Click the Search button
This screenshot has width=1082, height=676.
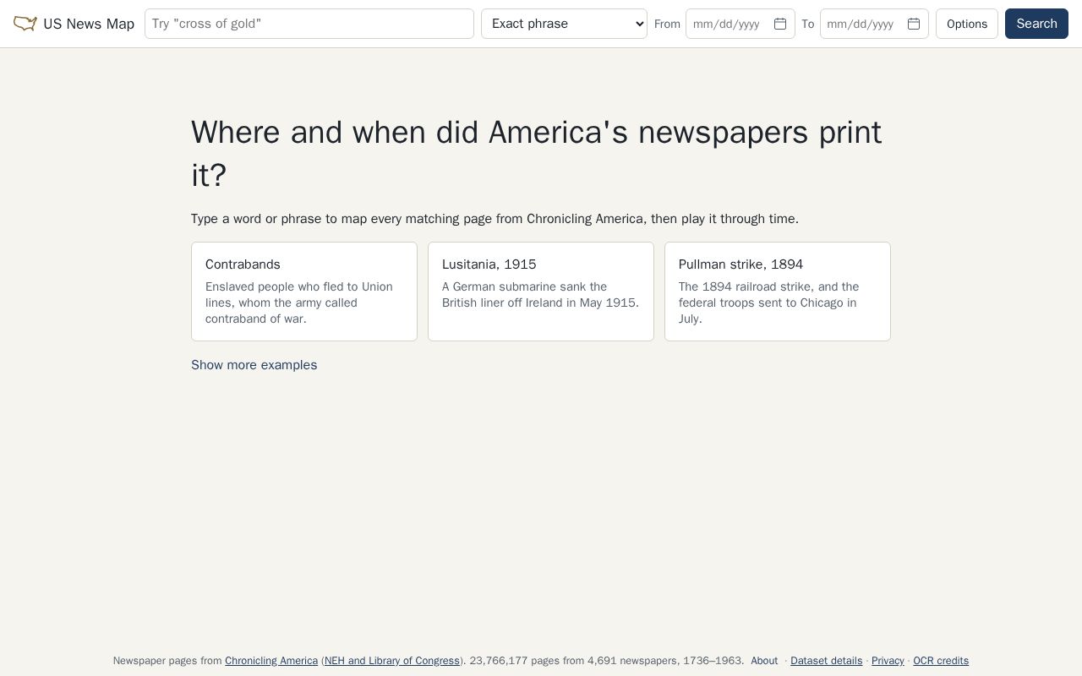(1036, 24)
